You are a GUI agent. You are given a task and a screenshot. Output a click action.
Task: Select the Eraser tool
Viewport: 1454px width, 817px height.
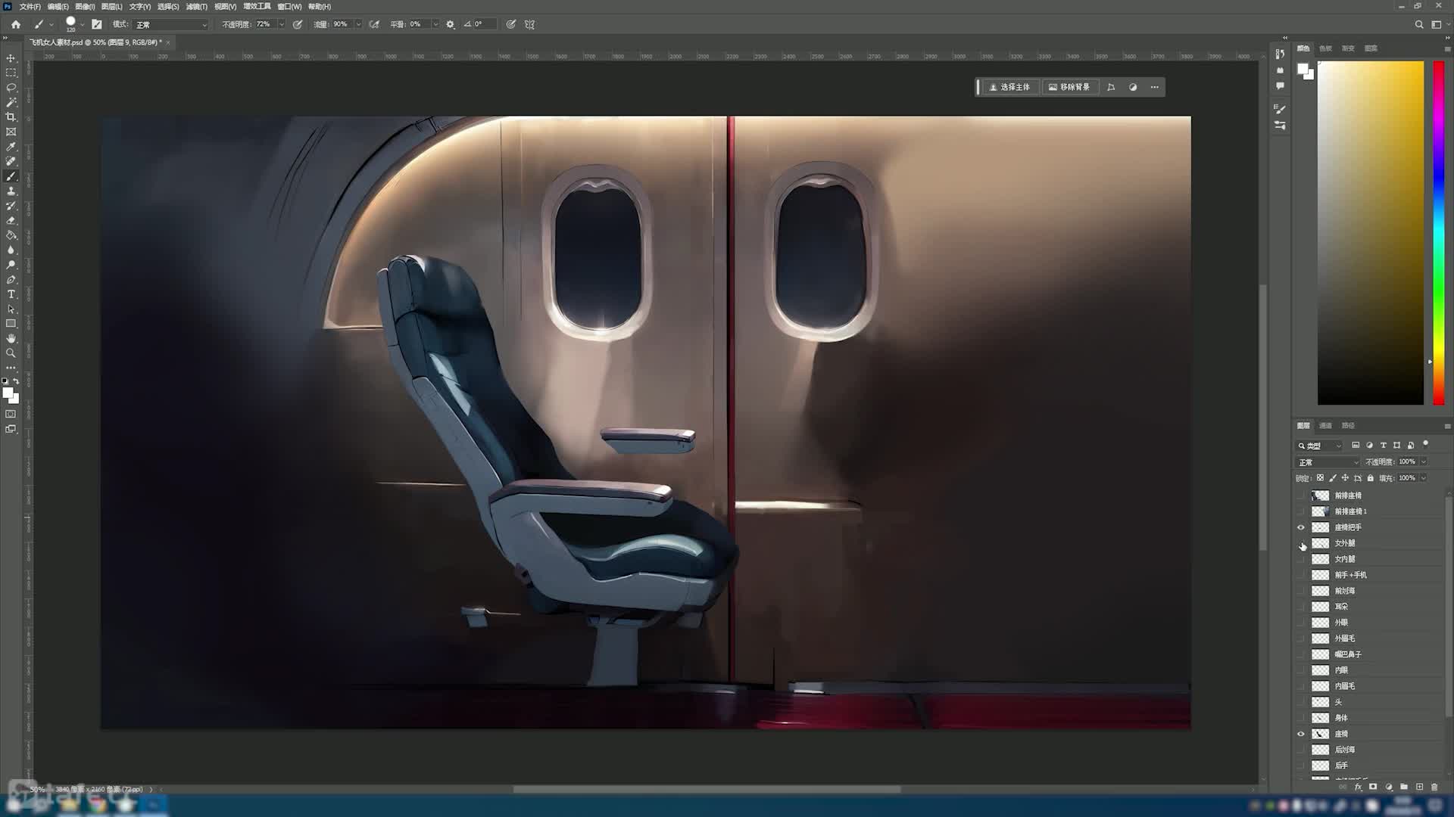(11, 221)
